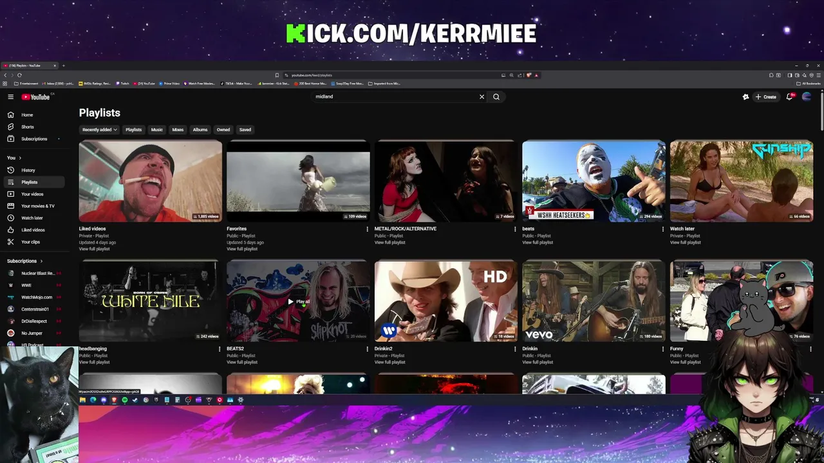824x463 pixels.
Task: Click the sparkle icon beside Create
Action: 745,96
